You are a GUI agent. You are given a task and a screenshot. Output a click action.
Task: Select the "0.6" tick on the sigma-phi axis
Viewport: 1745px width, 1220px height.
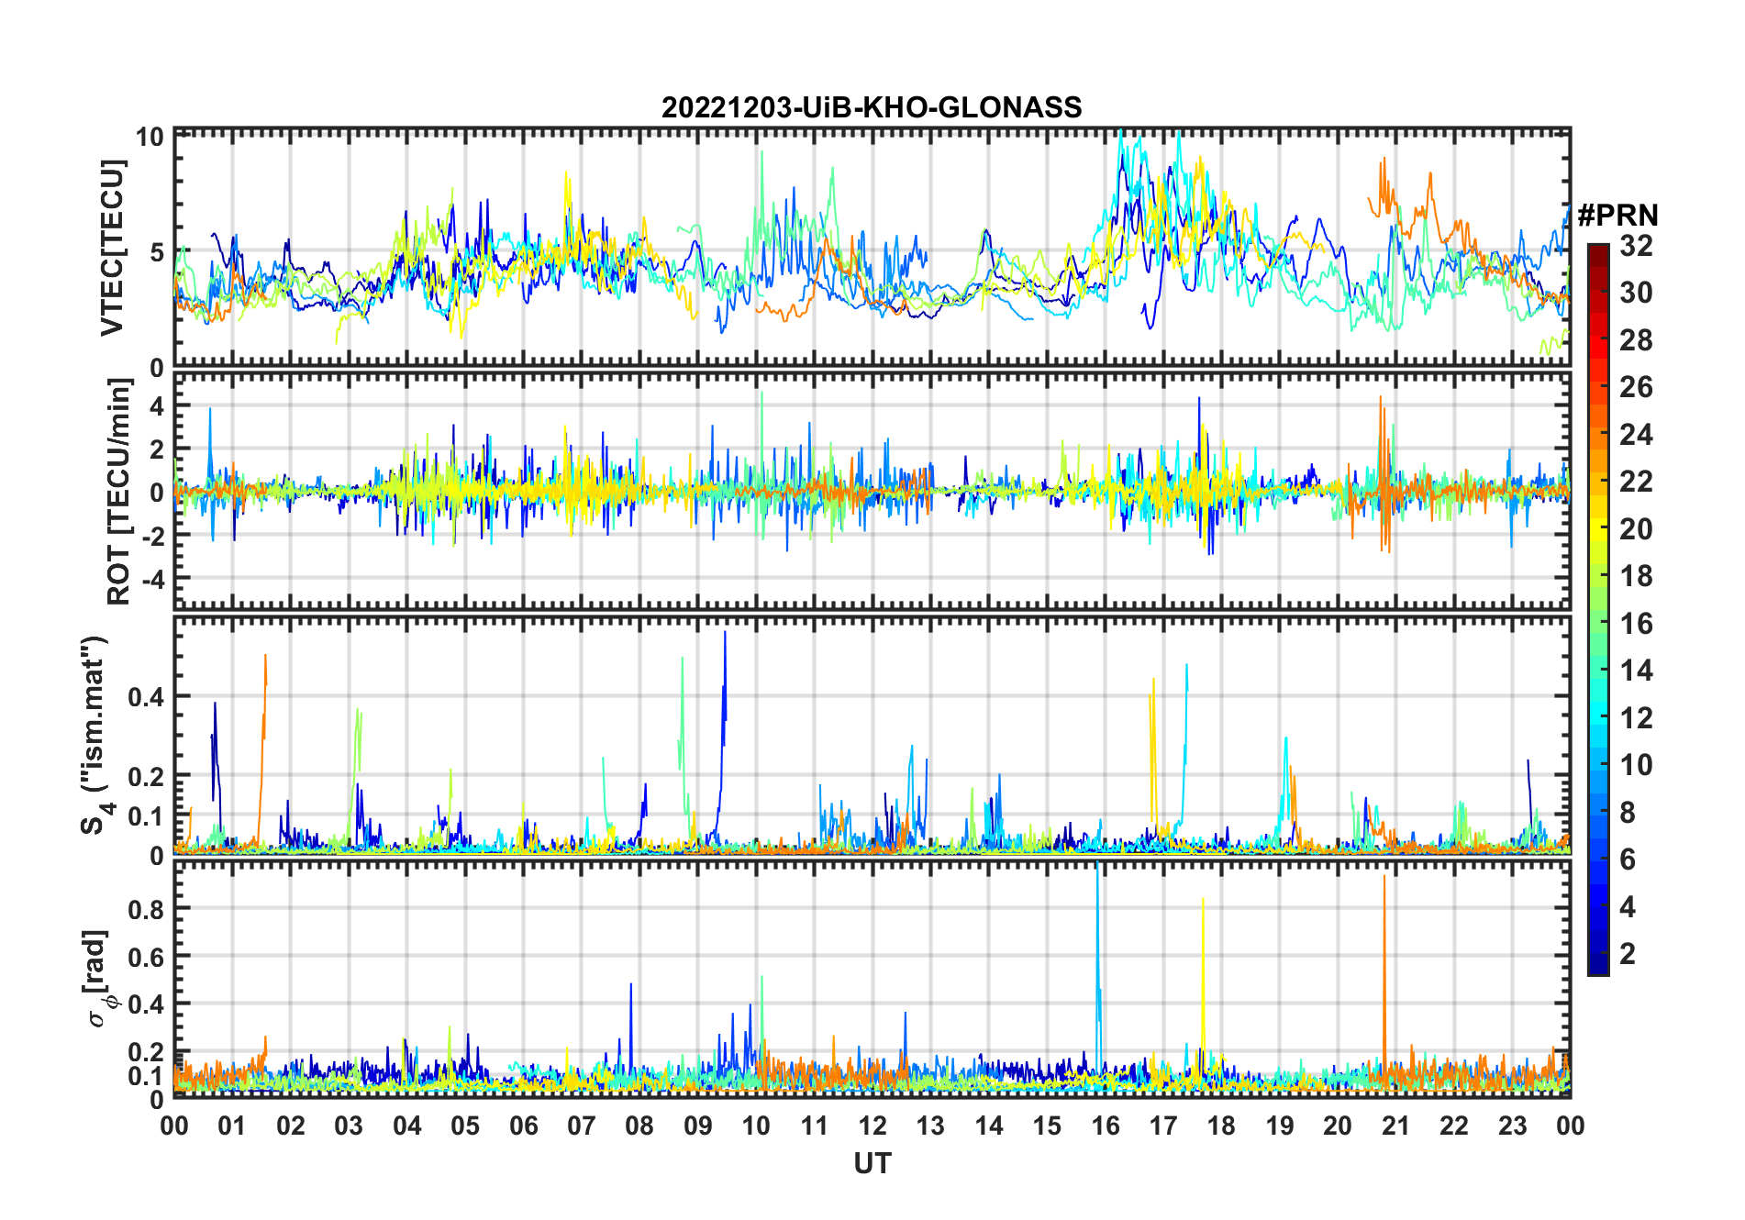pos(146,957)
